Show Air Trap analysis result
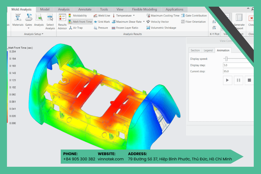 pos(76,28)
